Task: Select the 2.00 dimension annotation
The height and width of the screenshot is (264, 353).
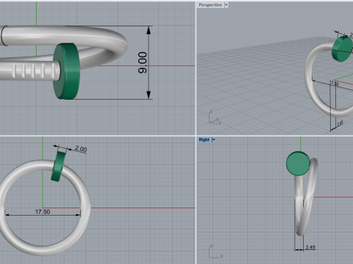Action: [81, 148]
